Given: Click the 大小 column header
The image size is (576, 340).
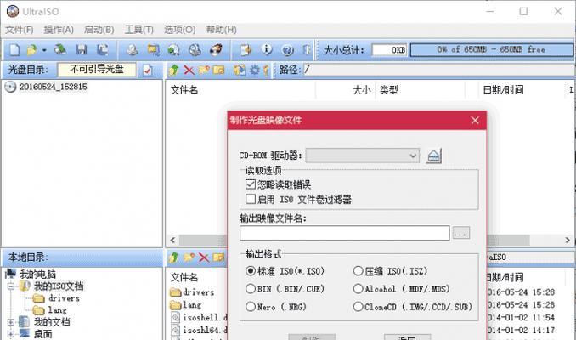Looking at the screenshot, I should pyautogui.click(x=361, y=90).
